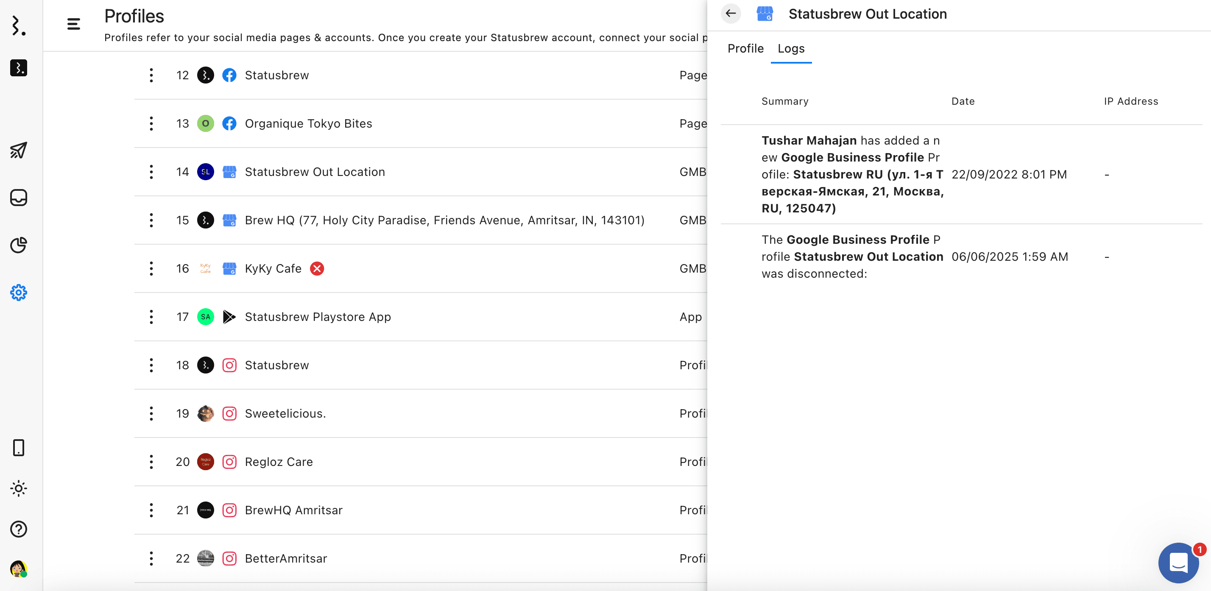Toggle the hamburger menu next to Profiles
Image resolution: width=1211 pixels, height=591 pixels.
tap(73, 24)
